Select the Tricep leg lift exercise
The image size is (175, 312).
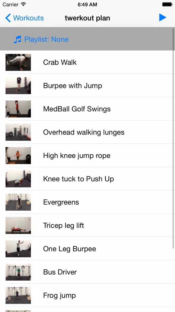tap(63, 226)
